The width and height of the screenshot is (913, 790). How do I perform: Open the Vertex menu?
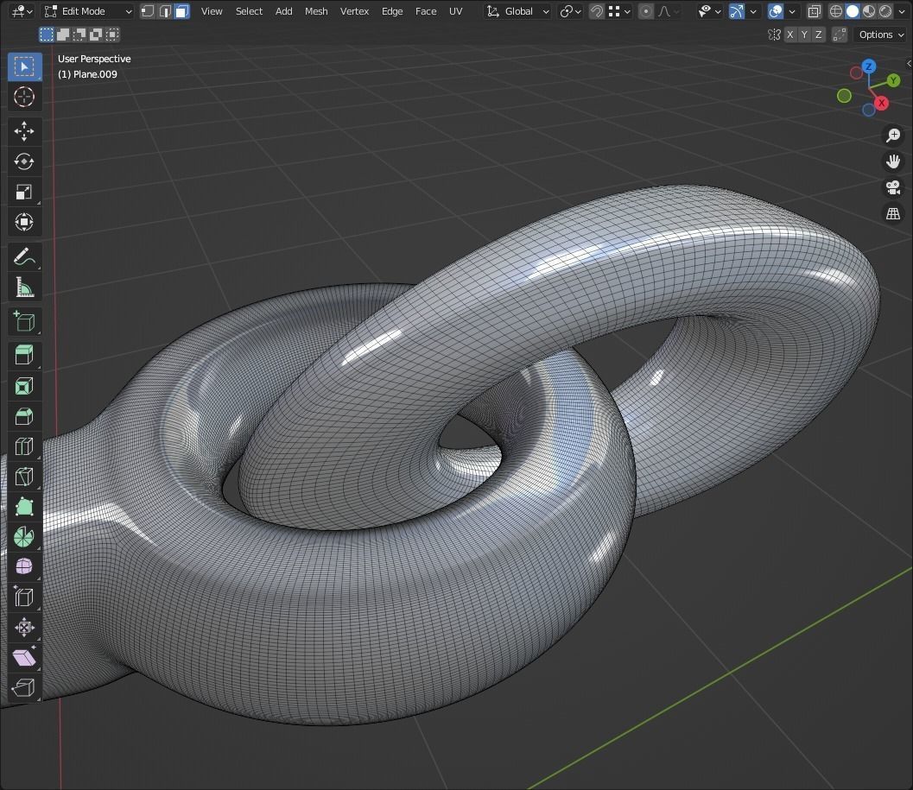(354, 11)
